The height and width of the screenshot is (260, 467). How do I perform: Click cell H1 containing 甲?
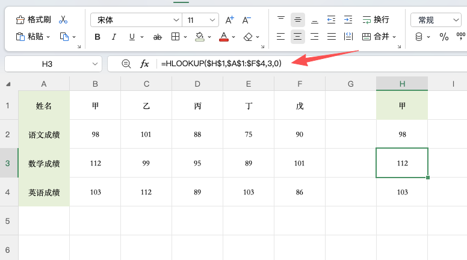click(402, 105)
